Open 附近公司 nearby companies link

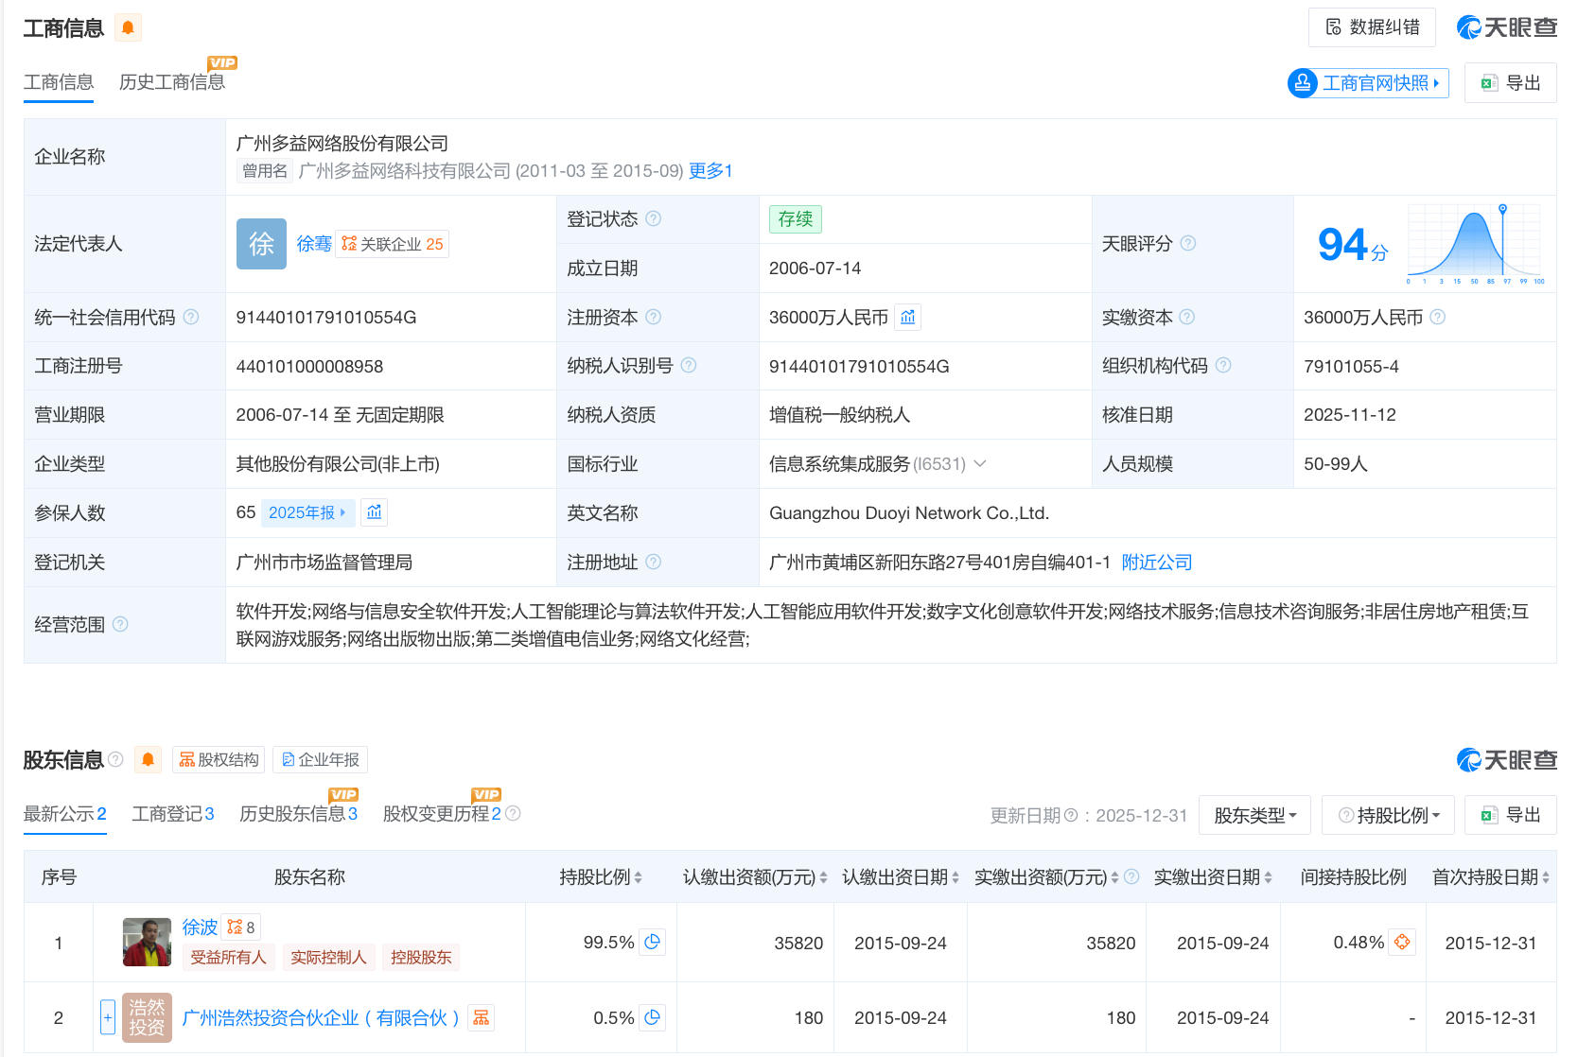pyautogui.click(x=1156, y=563)
